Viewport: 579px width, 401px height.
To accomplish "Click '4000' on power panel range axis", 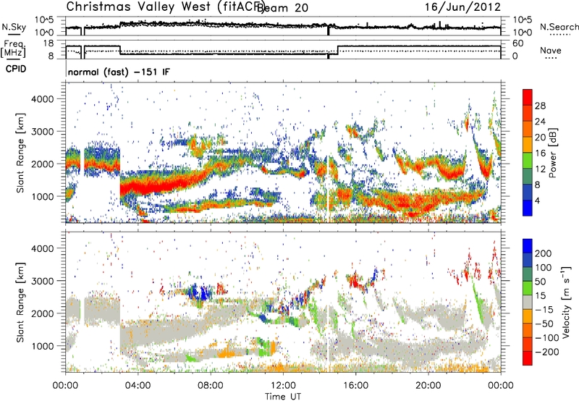I will (x=42, y=99).
